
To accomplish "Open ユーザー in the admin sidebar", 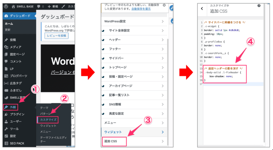I will tap(16, 121).
